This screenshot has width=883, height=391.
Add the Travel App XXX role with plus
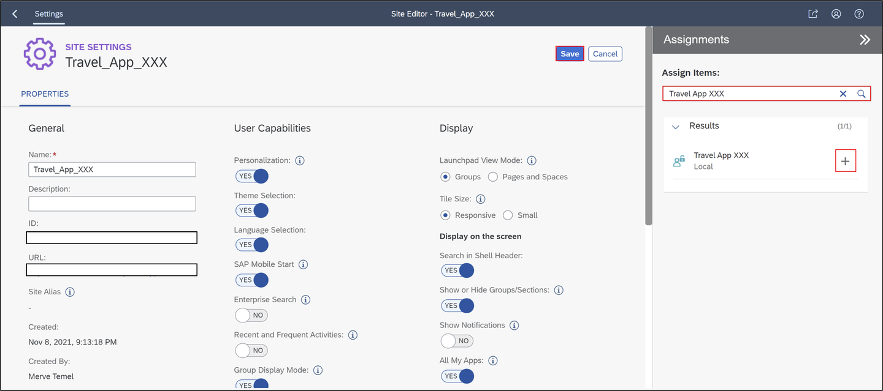coord(846,161)
